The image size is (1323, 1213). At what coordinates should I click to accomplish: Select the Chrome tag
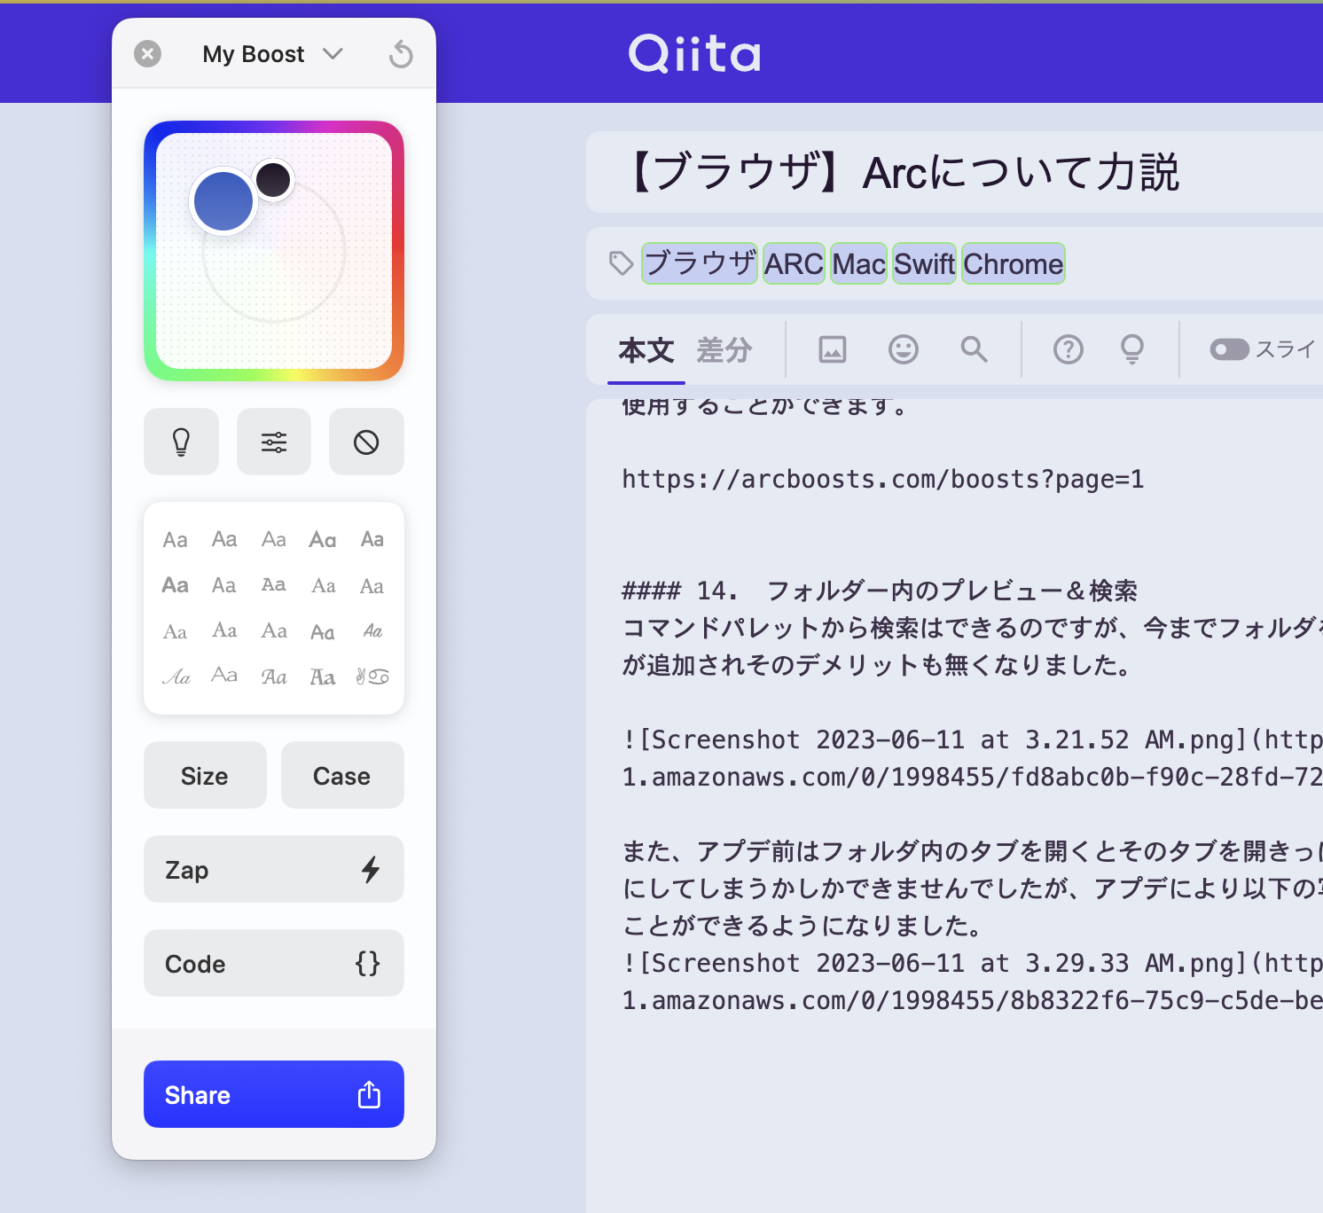click(1013, 263)
